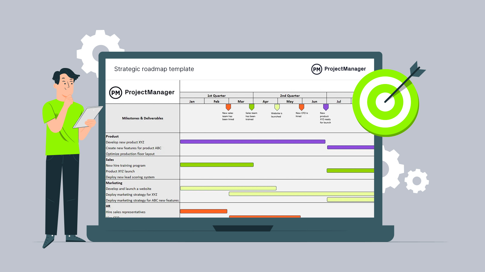The width and height of the screenshot is (485, 272).
Task: Click the May month column header
Action: click(x=290, y=102)
